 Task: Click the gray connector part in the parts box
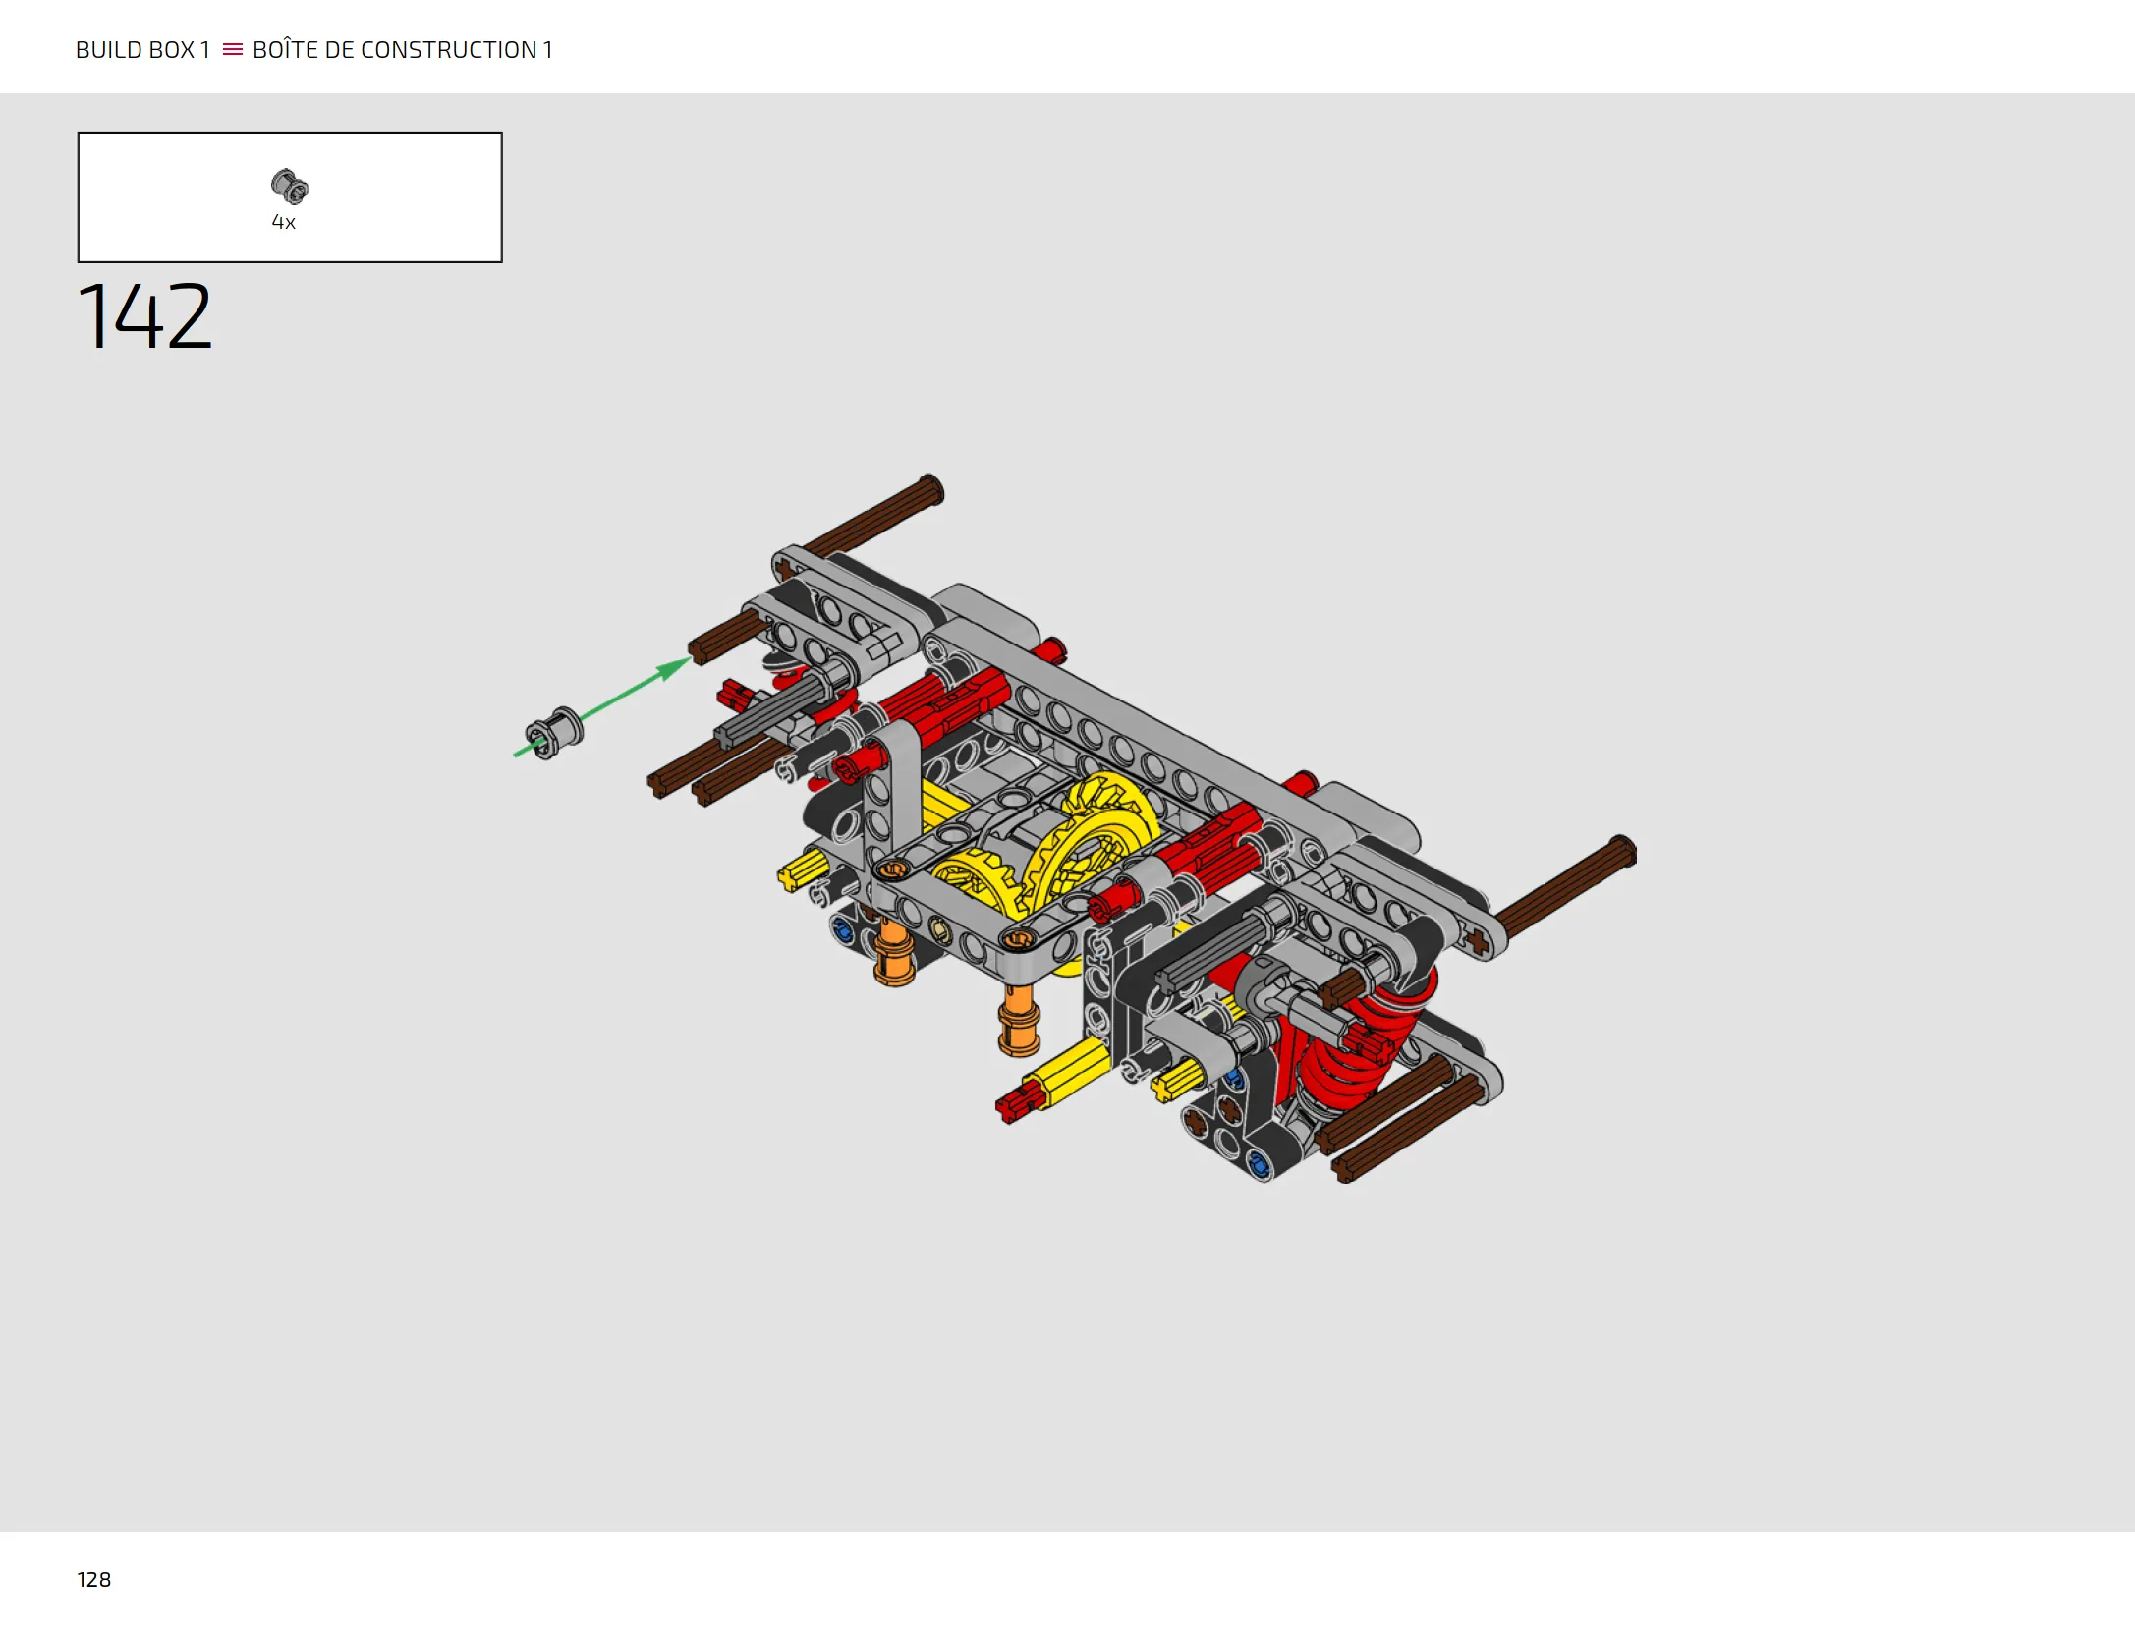(290, 186)
